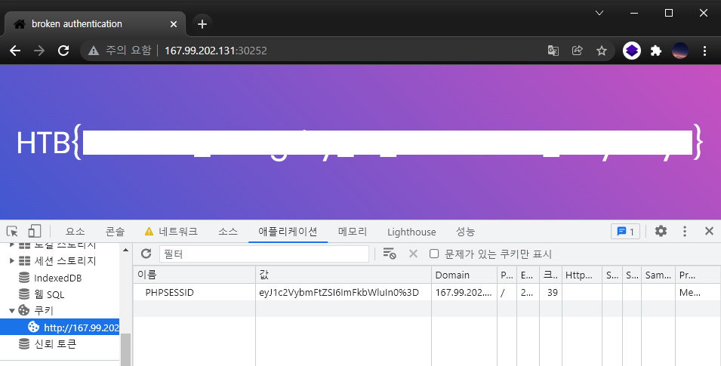Enable show only cookies with issues checkbox
This screenshot has width=721, height=366.
tap(434, 254)
